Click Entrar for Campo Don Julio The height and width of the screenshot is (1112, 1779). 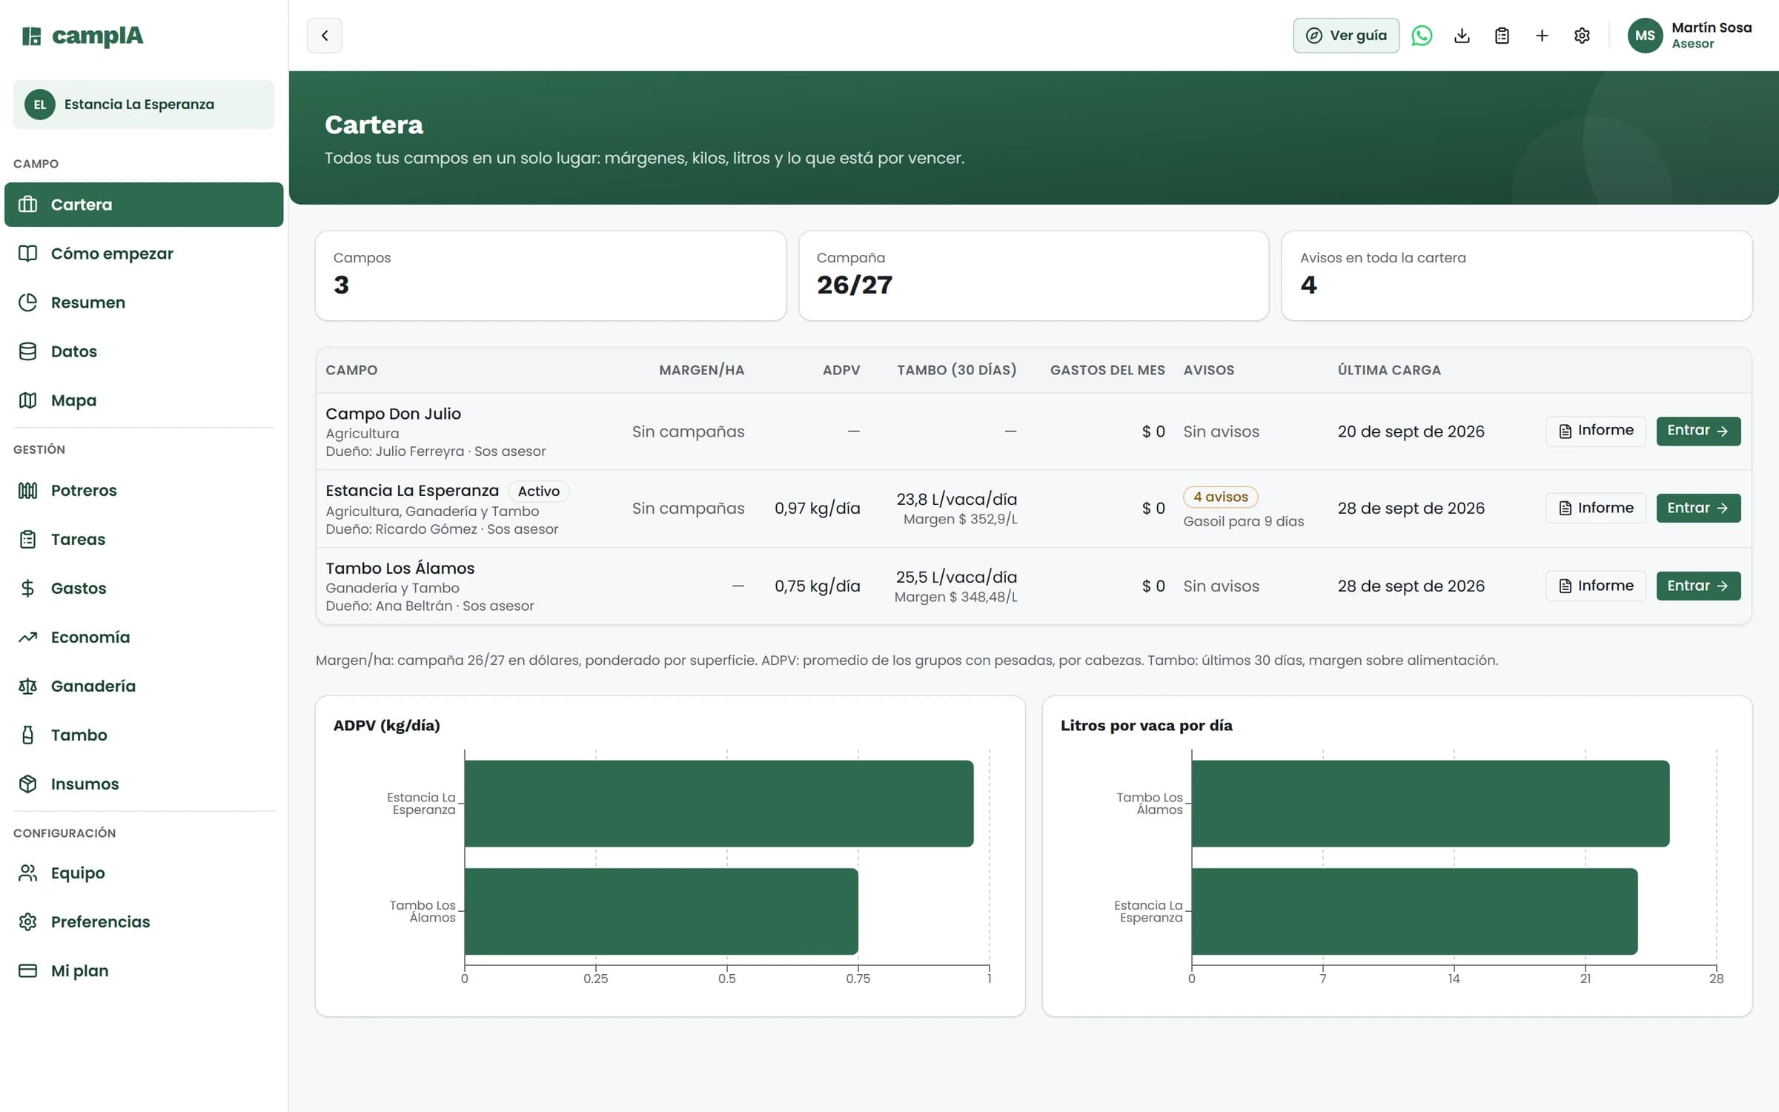point(1698,431)
